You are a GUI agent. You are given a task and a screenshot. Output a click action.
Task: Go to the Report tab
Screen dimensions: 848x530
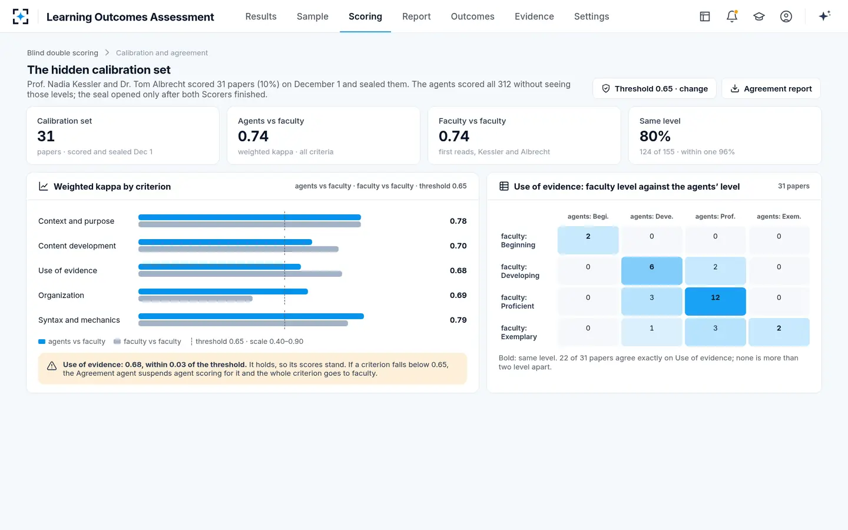point(416,16)
